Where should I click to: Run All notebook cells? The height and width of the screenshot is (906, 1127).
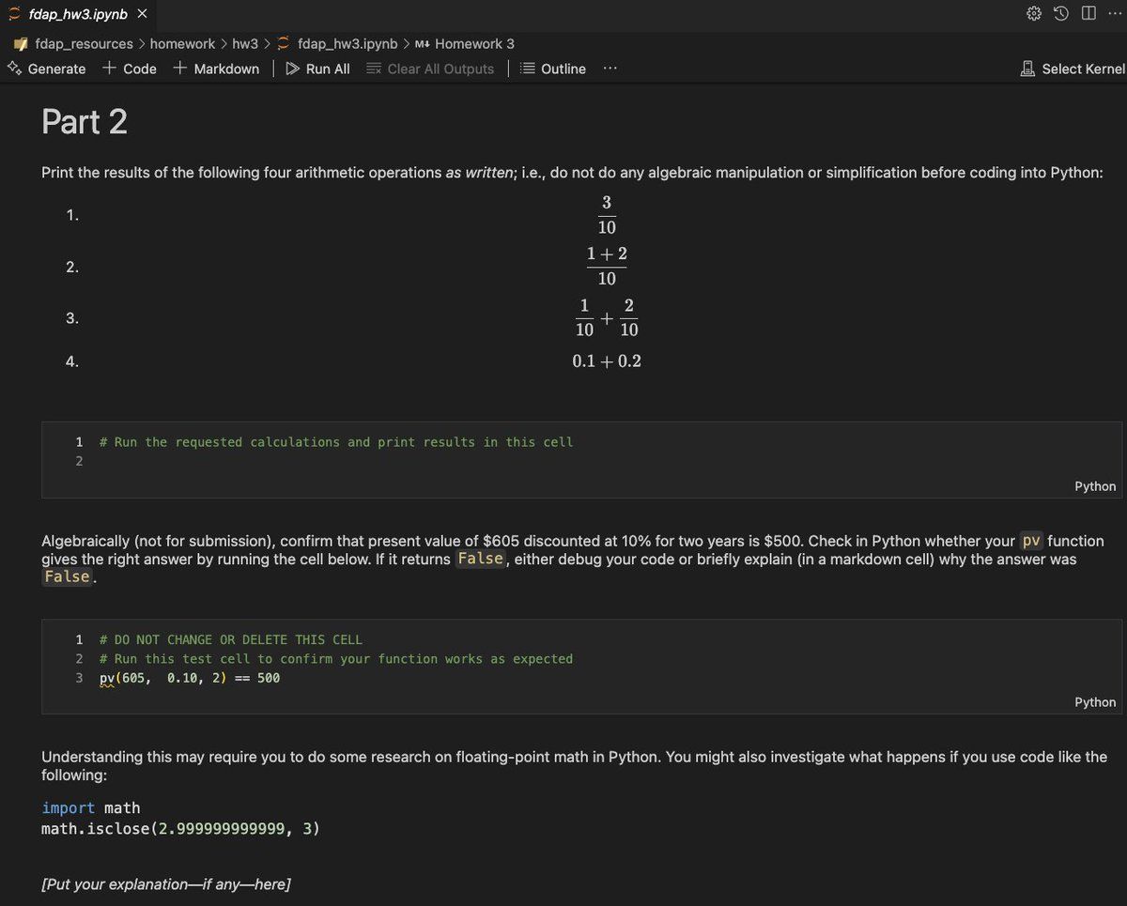click(x=317, y=69)
